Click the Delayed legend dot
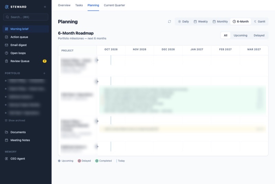The image size is (275, 184). [79, 161]
